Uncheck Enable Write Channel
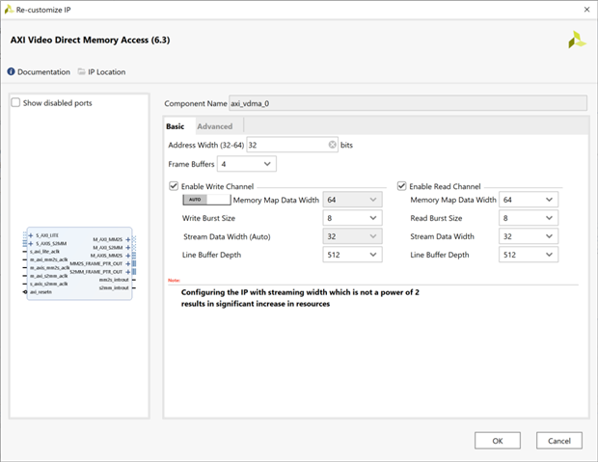 [174, 186]
